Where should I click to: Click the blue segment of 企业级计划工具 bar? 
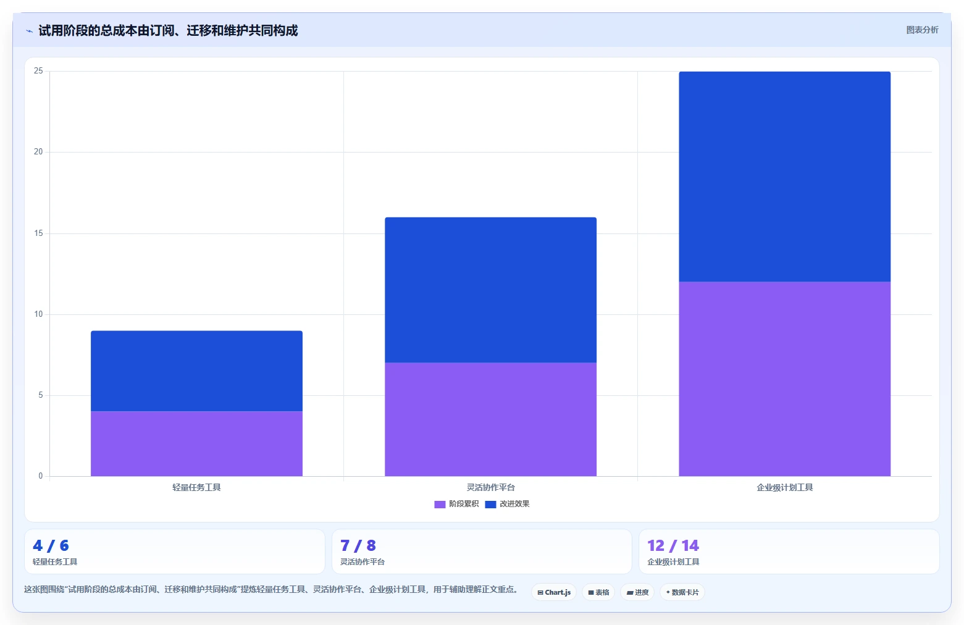click(784, 177)
